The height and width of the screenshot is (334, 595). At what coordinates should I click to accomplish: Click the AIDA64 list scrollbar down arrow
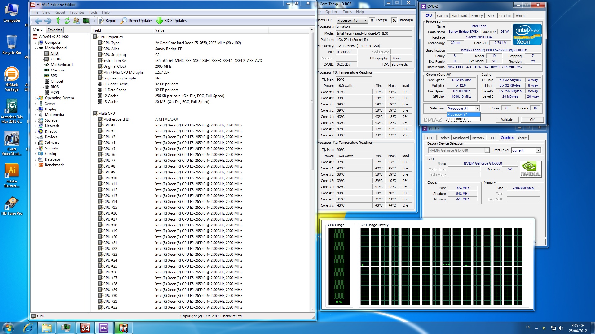click(312, 309)
